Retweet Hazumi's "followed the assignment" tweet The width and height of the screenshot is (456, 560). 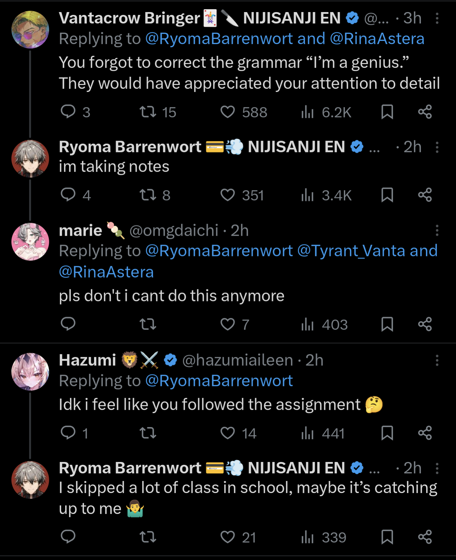tap(148, 433)
